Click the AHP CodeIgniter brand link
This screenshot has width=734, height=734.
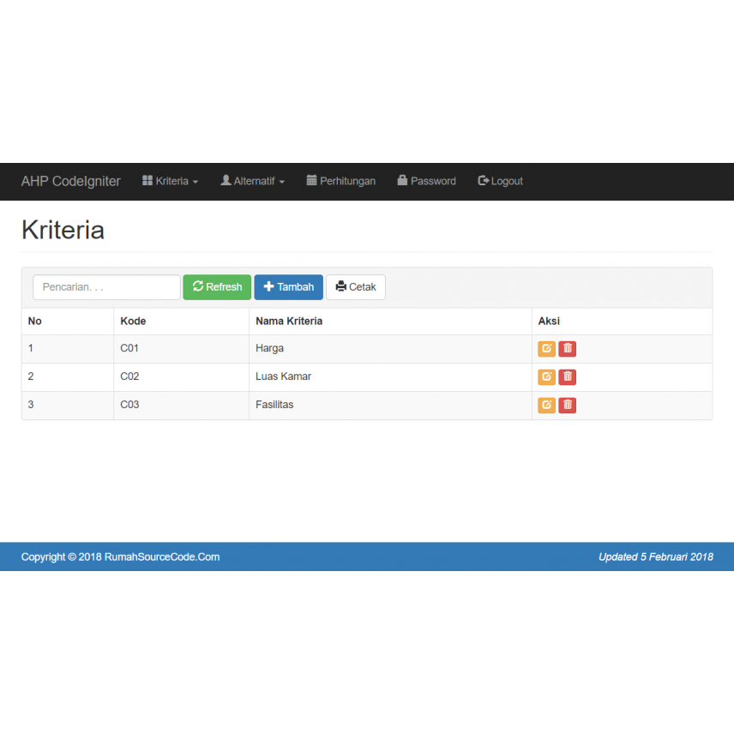coord(71,182)
